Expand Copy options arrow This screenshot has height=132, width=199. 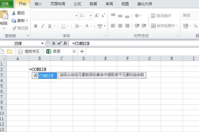point(27,20)
